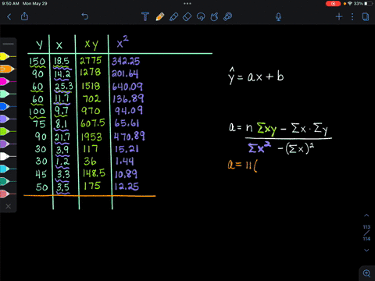Choose the lavender pen preset

point(8,119)
